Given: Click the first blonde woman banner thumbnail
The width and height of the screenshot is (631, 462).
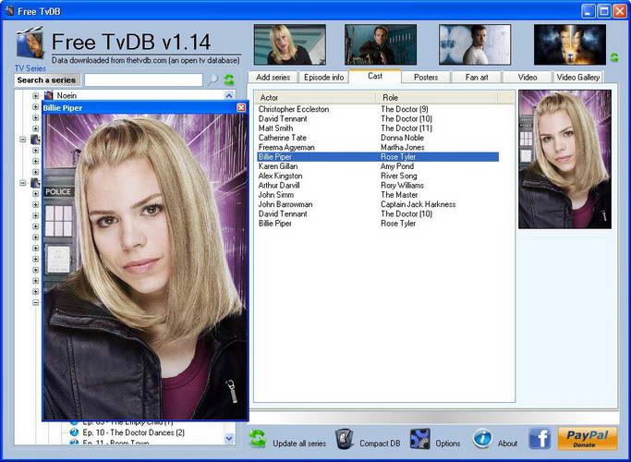Looking at the screenshot, I should (289, 44).
